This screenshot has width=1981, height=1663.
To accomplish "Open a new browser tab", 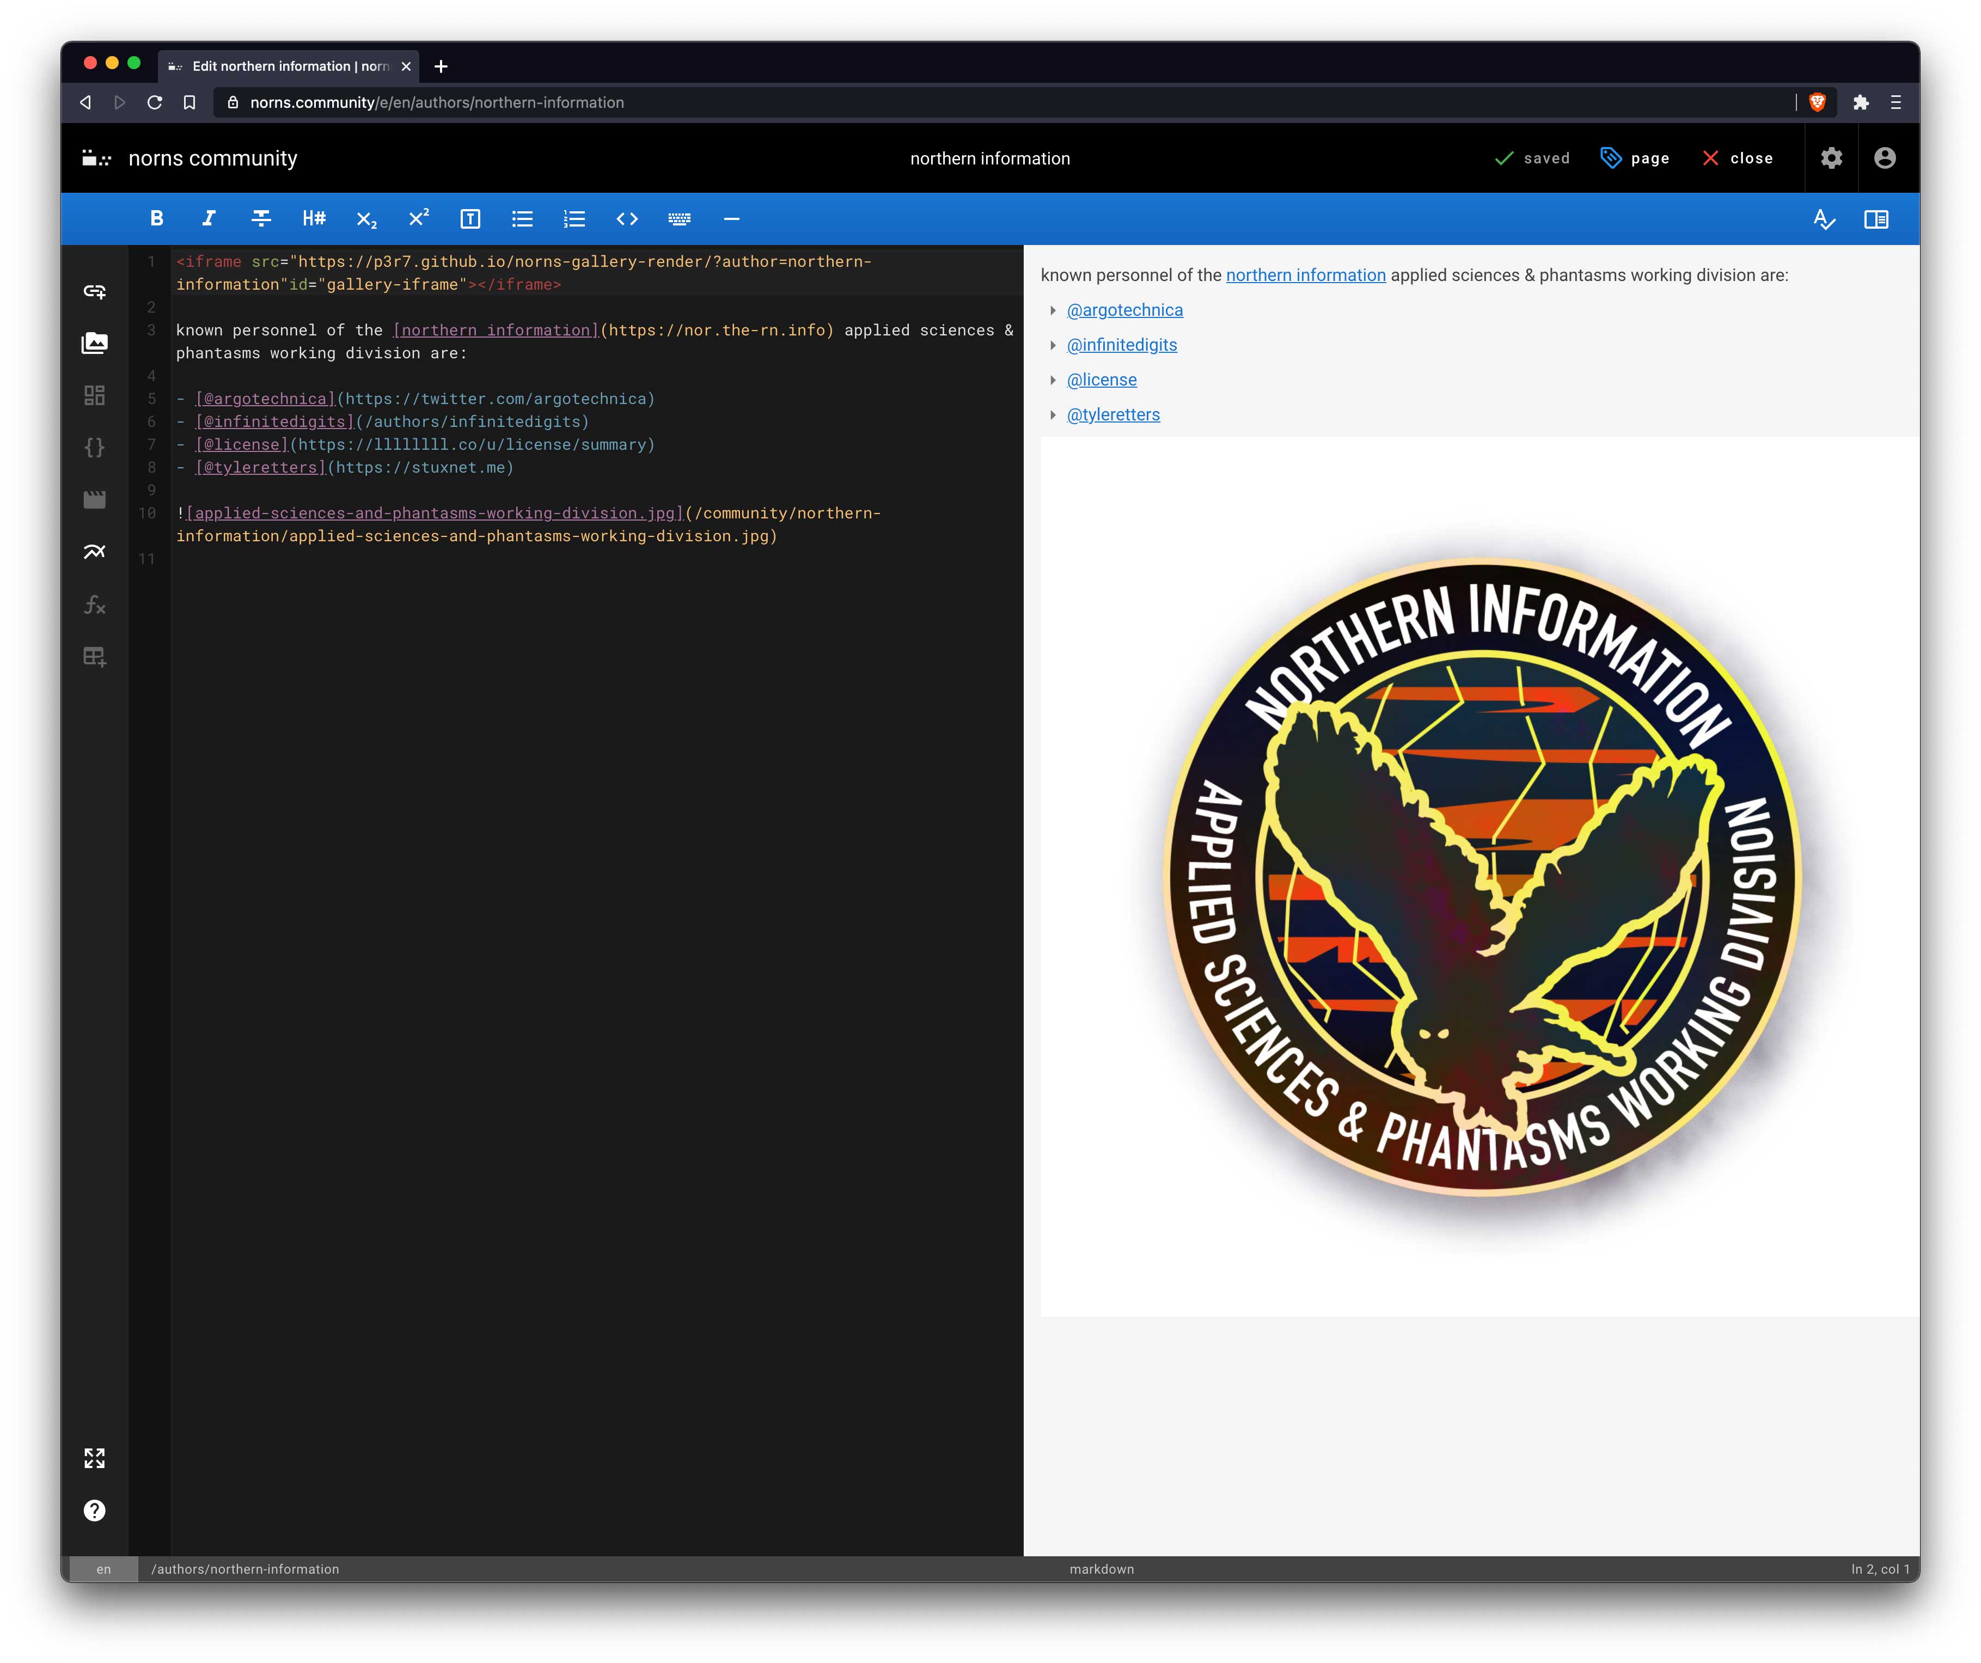I will point(441,66).
